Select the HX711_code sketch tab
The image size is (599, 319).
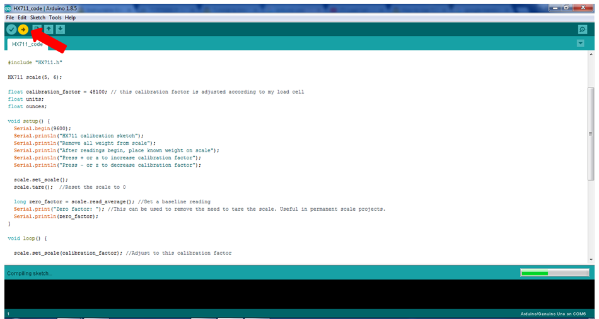(27, 44)
